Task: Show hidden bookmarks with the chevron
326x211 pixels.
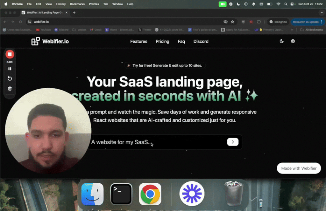Action: (292, 30)
